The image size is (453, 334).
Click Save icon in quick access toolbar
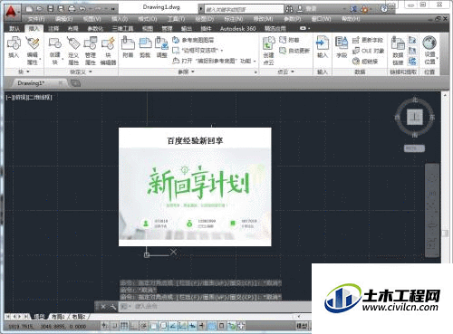[50, 9]
